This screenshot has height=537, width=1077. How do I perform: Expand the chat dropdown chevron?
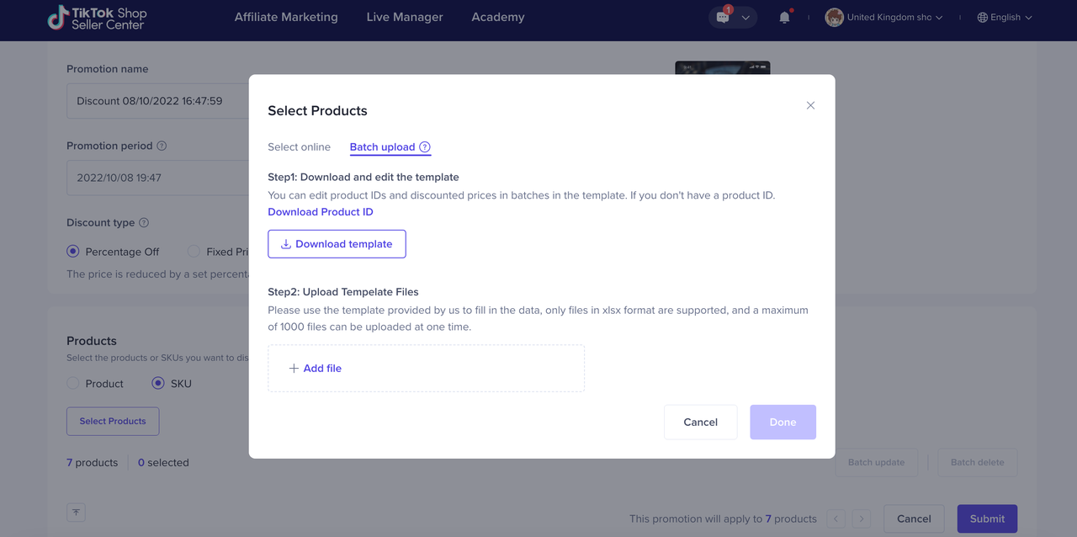click(x=745, y=18)
